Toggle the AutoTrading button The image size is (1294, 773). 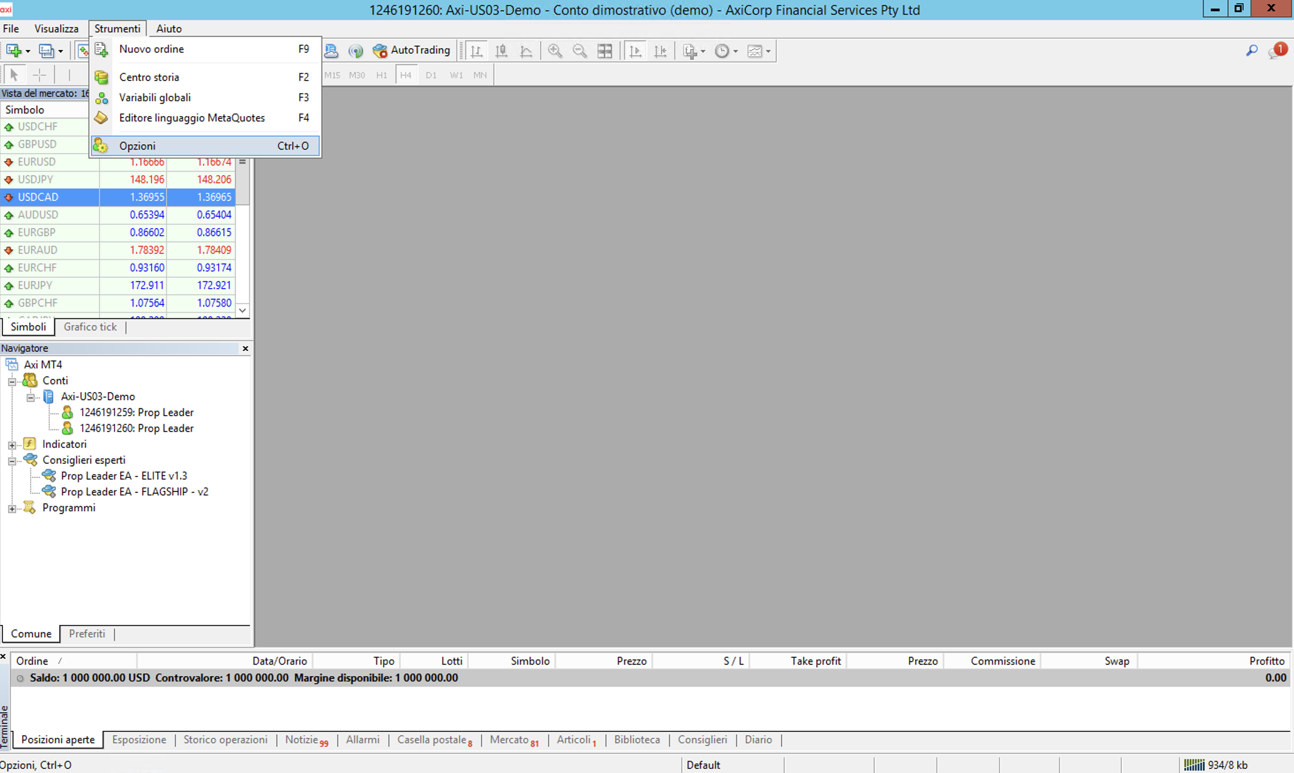pyautogui.click(x=411, y=51)
